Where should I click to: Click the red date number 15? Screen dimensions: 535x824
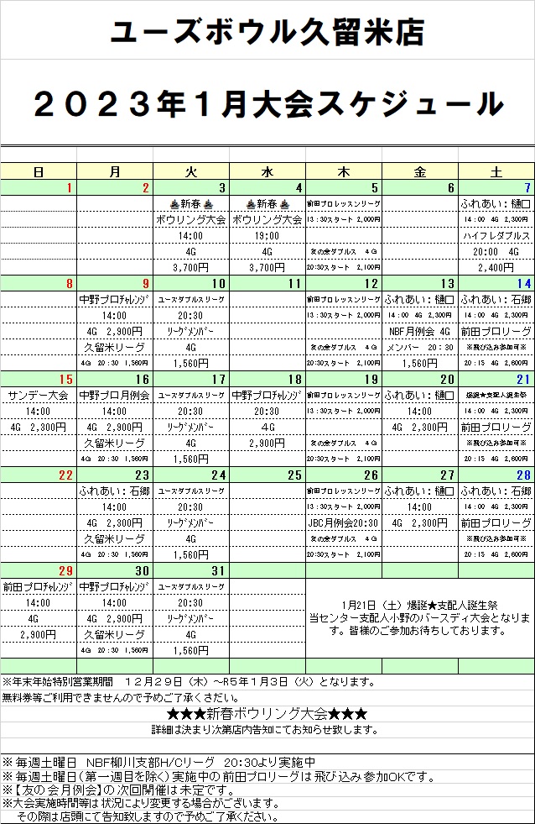[65, 380]
